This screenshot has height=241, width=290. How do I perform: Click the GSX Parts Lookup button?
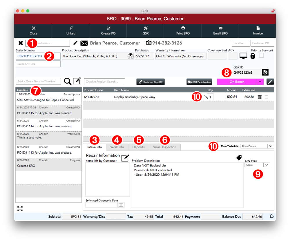click(199, 82)
